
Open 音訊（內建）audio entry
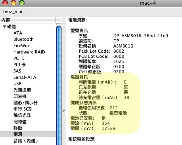tap(26, 141)
